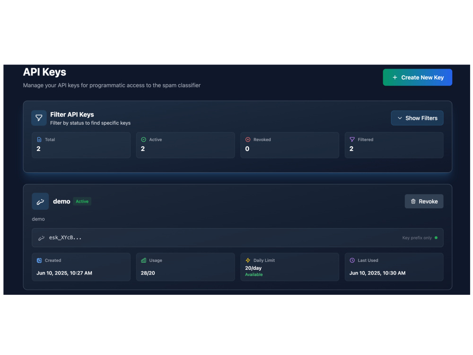Click the green dot by Key prefix only
Screen dimensions: 473x355
coord(436,238)
